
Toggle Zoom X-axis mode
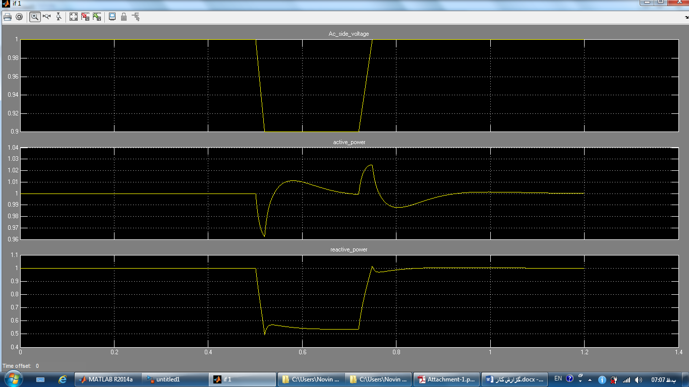pyautogui.click(x=47, y=17)
